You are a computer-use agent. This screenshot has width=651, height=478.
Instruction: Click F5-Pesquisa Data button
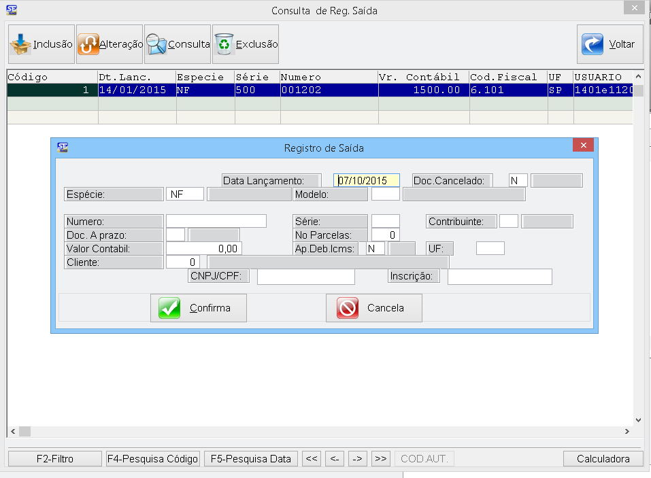(x=251, y=459)
